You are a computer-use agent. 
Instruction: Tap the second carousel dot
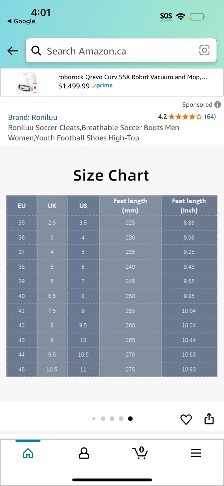tap(103, 418)
